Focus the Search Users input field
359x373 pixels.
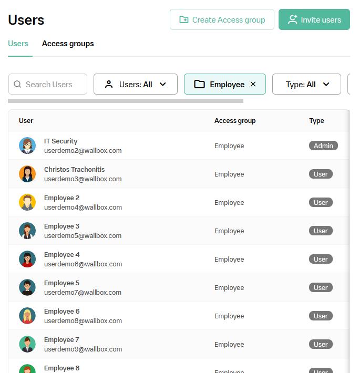pos(53,84)
